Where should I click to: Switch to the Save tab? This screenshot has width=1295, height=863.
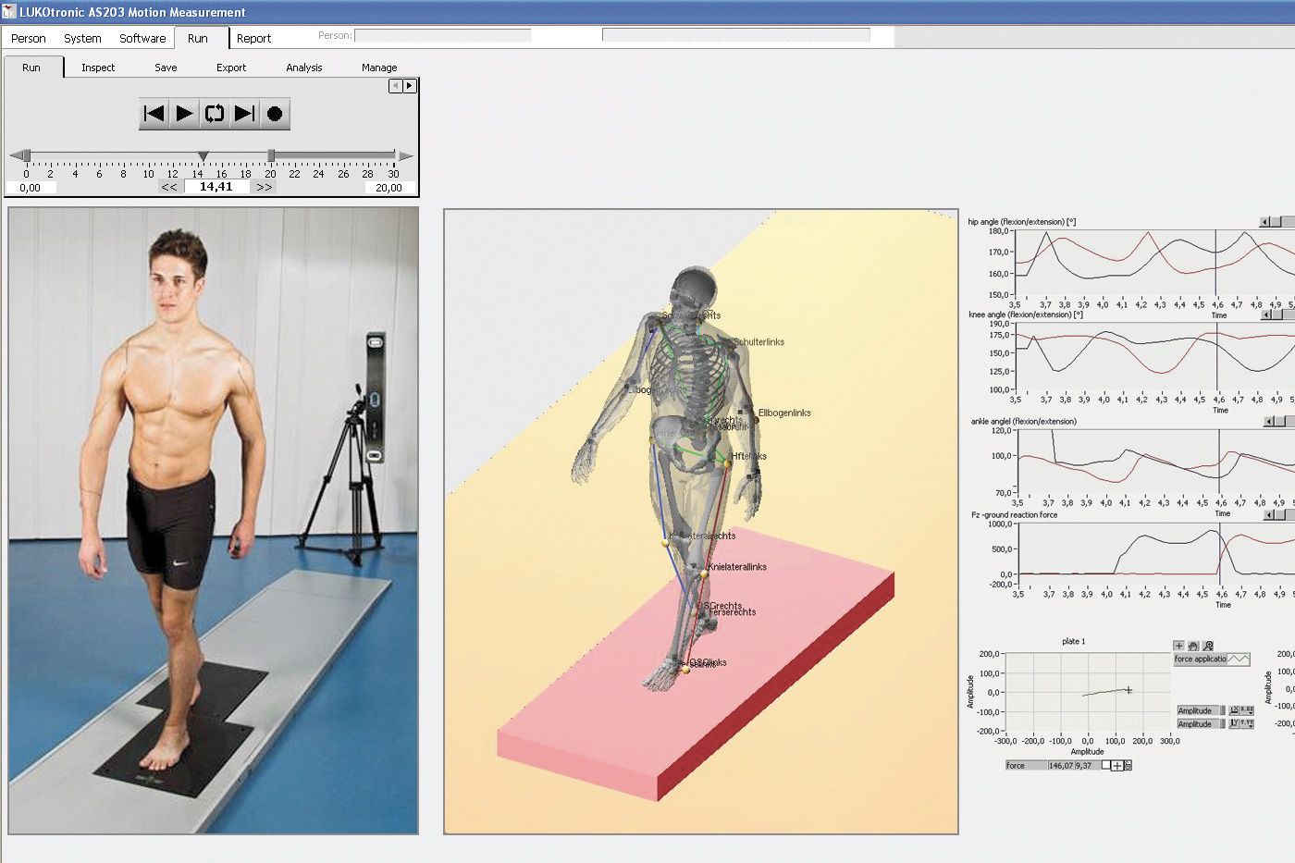click(166, 68)
